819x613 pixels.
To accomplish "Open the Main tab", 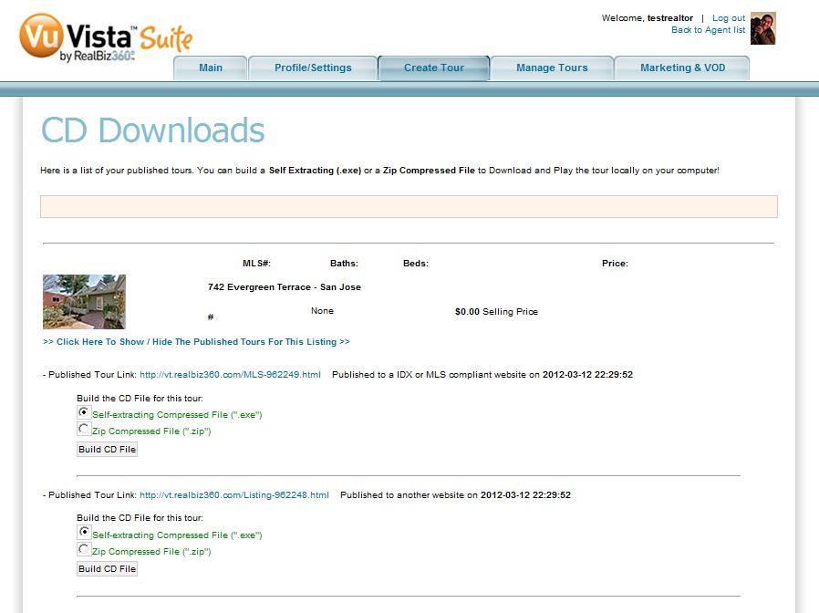I will [x=211, y=68].
